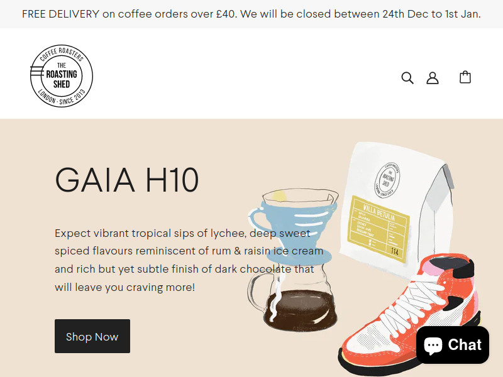Click the speech bubble icon in chat widget
The height and width of the screenshot is (377, 503).
(433, 345)
